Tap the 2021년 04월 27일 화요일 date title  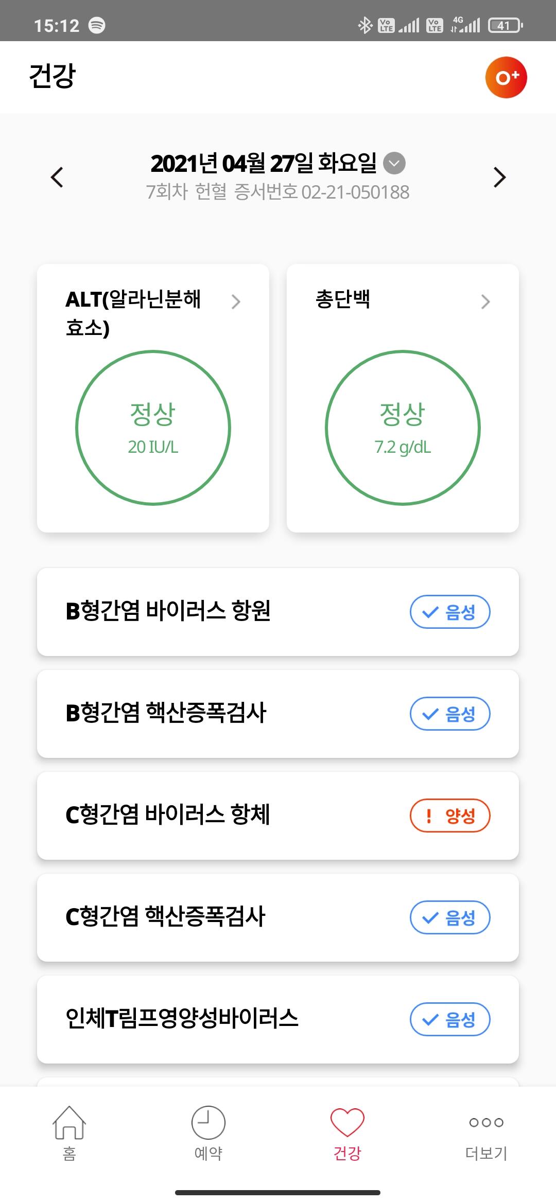click(x=264, y=164)
